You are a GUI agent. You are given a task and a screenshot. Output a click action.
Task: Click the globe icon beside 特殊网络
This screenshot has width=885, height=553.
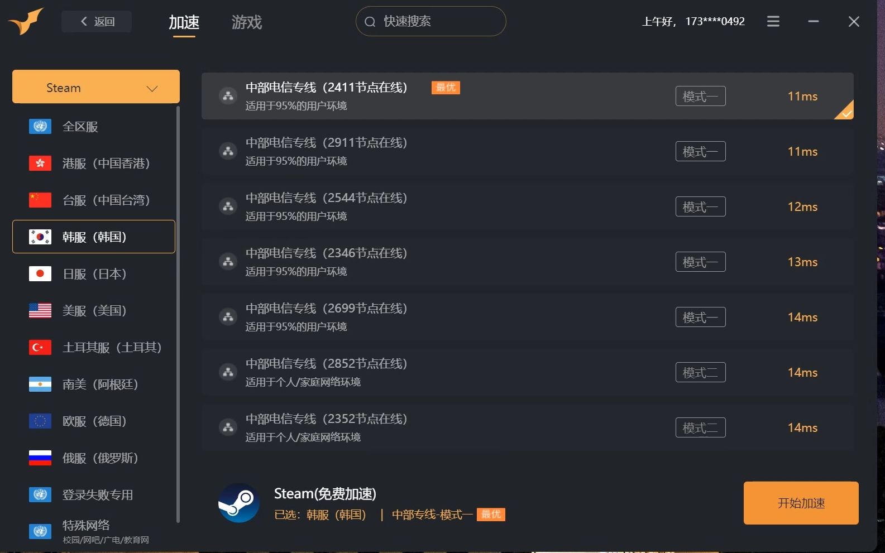40,531
